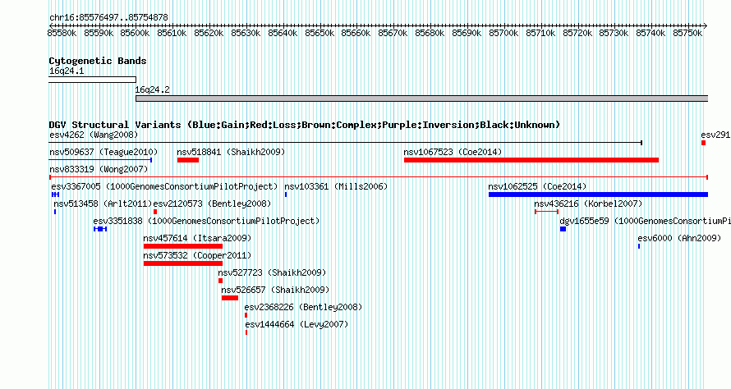Click the red bar under nsv526657
Image resolution: width=731 pixels, height=389 pixels.
coord(230,298)
